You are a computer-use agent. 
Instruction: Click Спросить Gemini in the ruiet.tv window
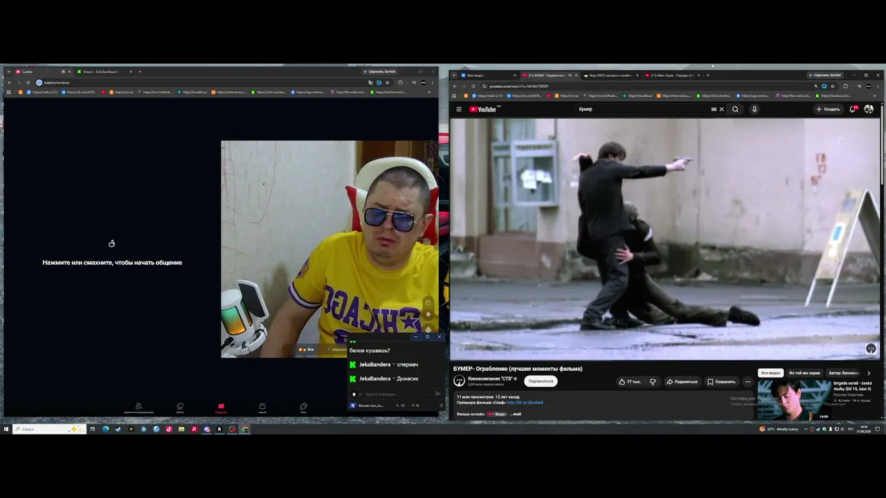tap(379, 71)
